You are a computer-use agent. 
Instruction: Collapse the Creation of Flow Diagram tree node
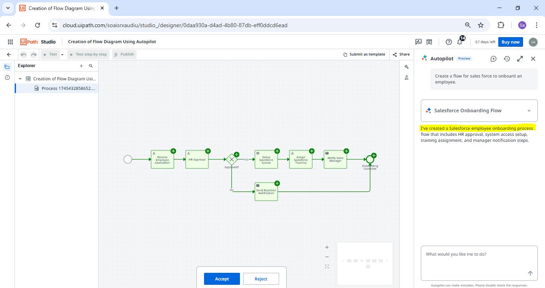(20, 78)
